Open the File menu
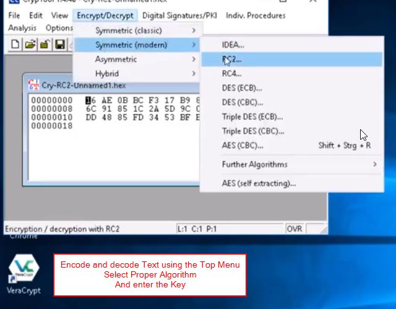The width and height of the screenshot is (396, 309). tap(14, 15)
